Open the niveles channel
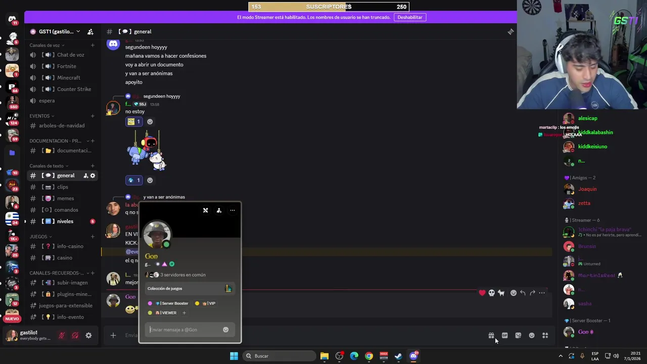This screenshot has height=364, width=647. point(63,221)
